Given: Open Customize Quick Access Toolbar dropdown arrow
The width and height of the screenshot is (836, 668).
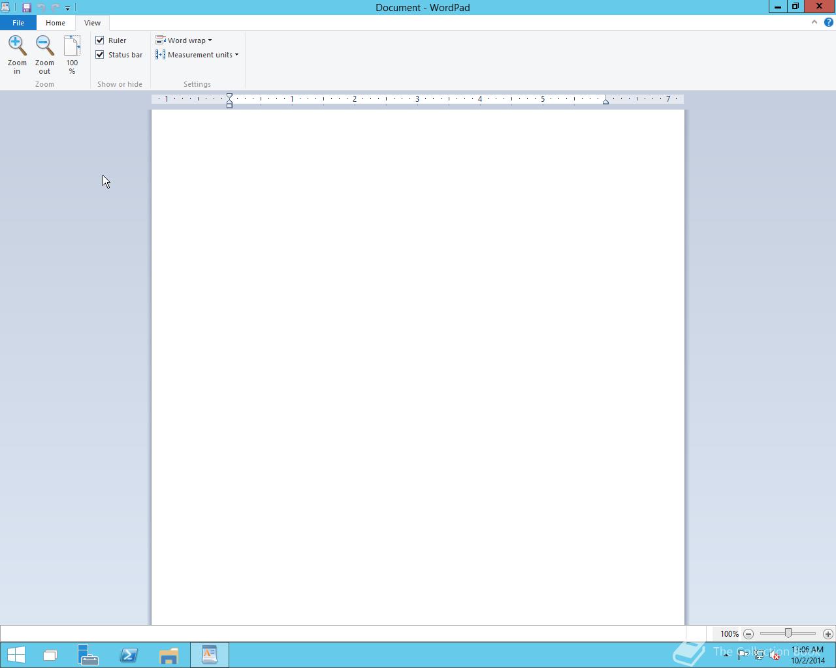Looking at the screenshot, I should [67, 8].
